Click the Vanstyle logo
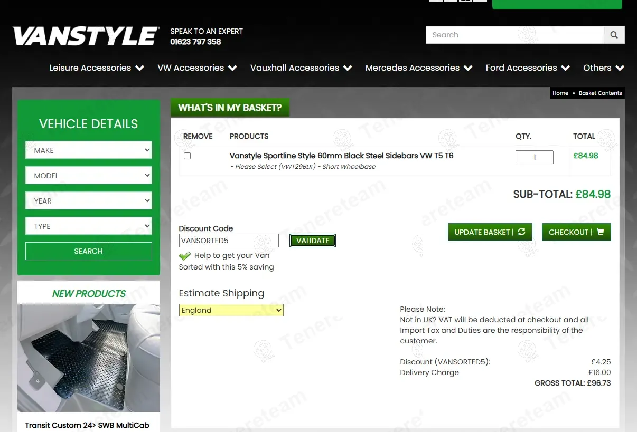The width and height of the screenshot is (637, 432). 86,36
